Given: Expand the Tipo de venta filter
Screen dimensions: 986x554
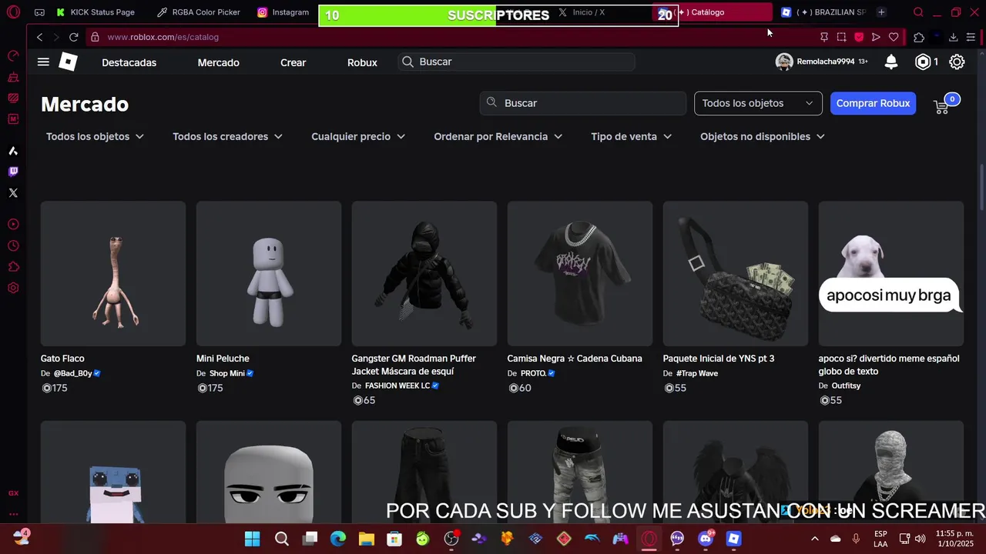Looking at the screenshot, I should (x=631, y=136).
